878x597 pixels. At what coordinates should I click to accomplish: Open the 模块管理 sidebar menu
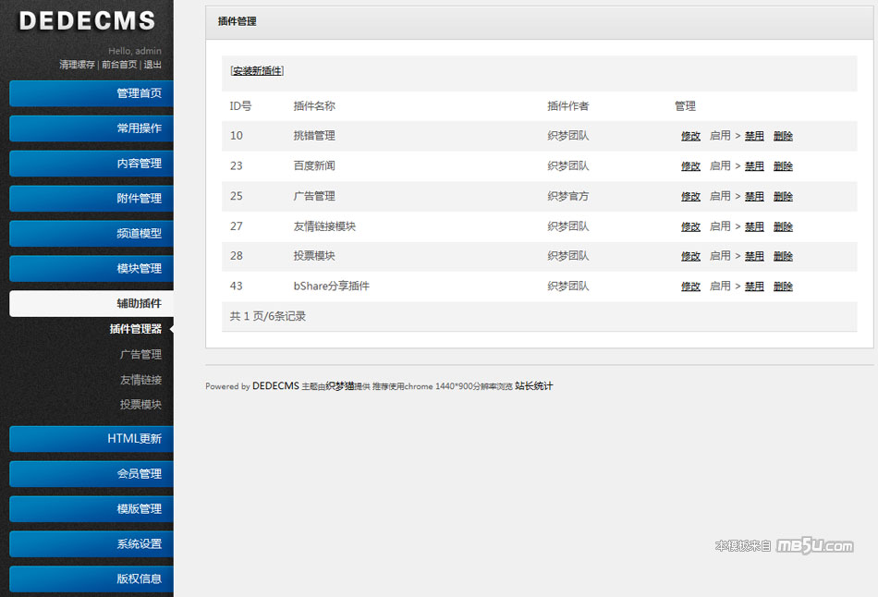92,269
